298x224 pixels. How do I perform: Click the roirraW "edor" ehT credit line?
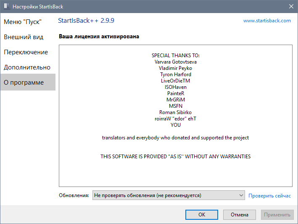175,119
